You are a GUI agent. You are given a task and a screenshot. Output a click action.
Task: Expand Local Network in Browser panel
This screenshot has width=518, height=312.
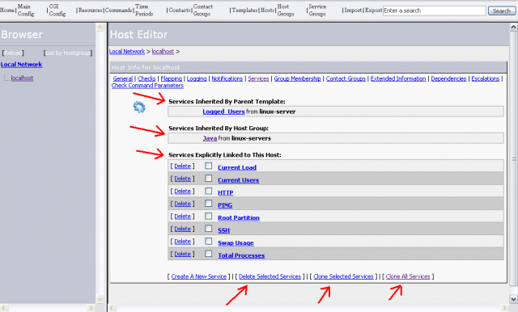[x=22, y=65]
